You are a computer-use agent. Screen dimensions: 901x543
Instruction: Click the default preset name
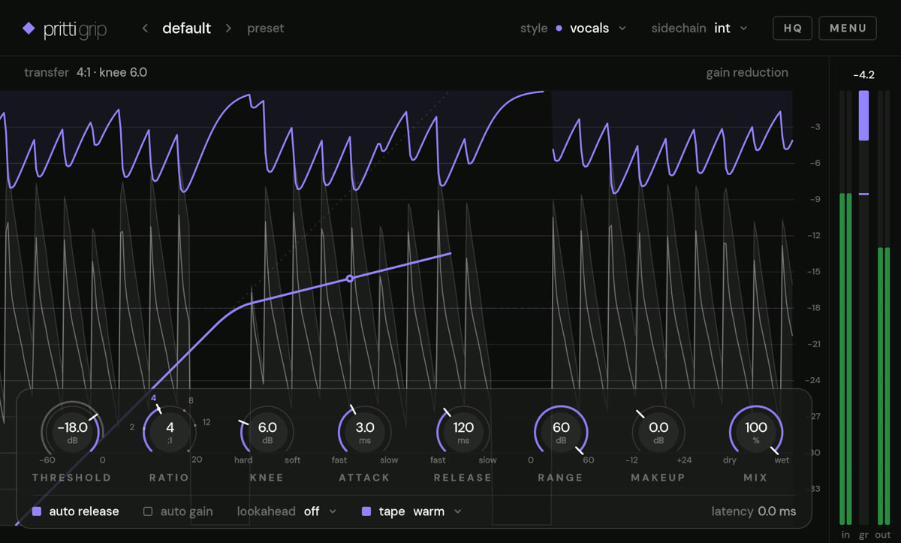point(187,29)
